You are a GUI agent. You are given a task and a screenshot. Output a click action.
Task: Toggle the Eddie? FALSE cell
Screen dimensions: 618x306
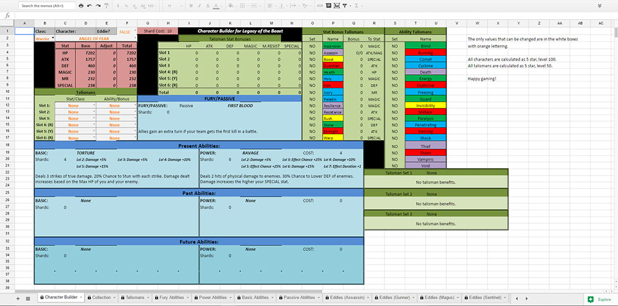(125, 31)
